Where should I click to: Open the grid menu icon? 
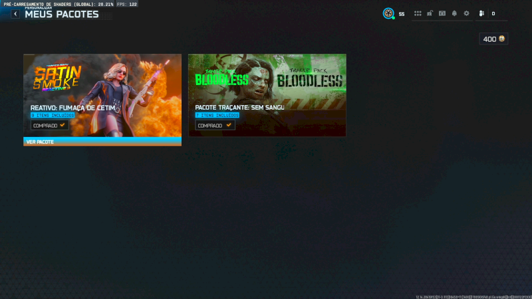click(418, 13)
